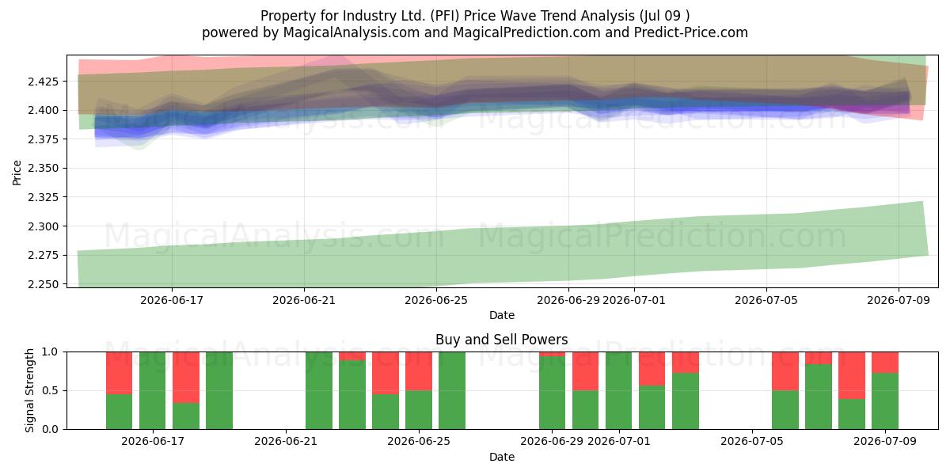Click the full green bar above the 2026-06-17 tick
The width and height of the screenshot is (950, 475).
pos(153,390)
